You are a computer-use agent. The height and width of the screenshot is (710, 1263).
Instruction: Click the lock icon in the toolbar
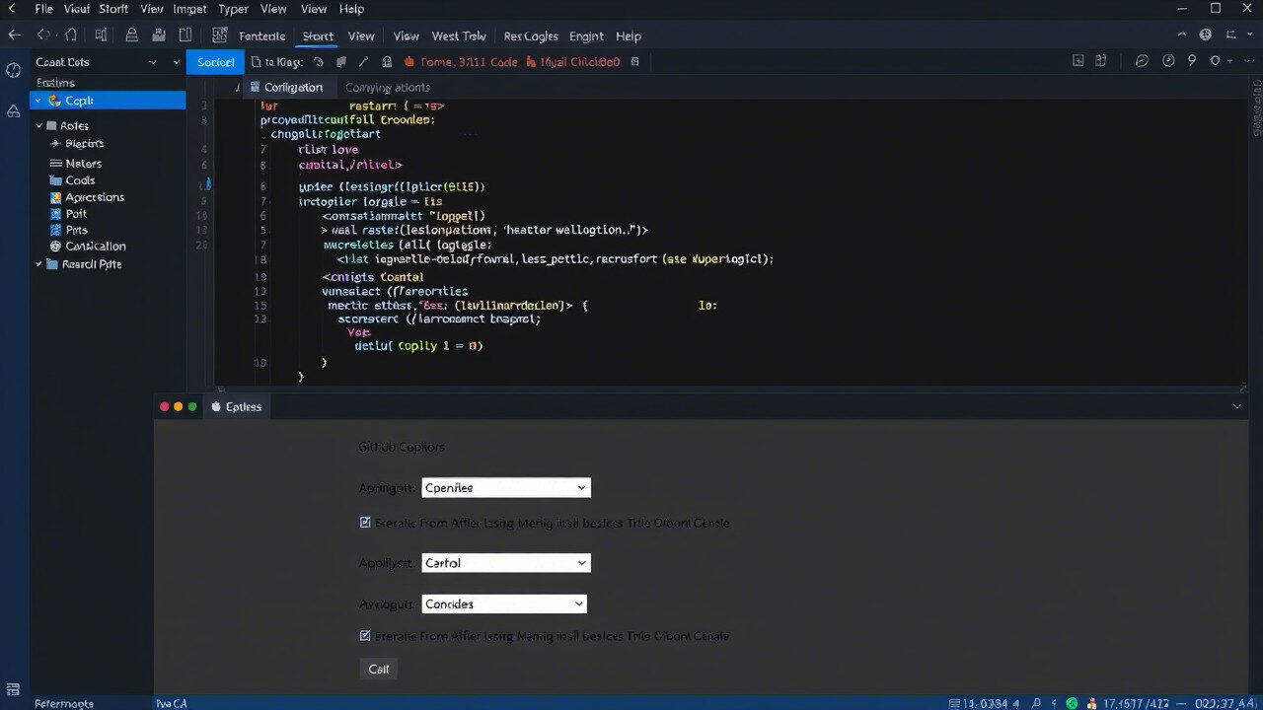tap(389, 61)
